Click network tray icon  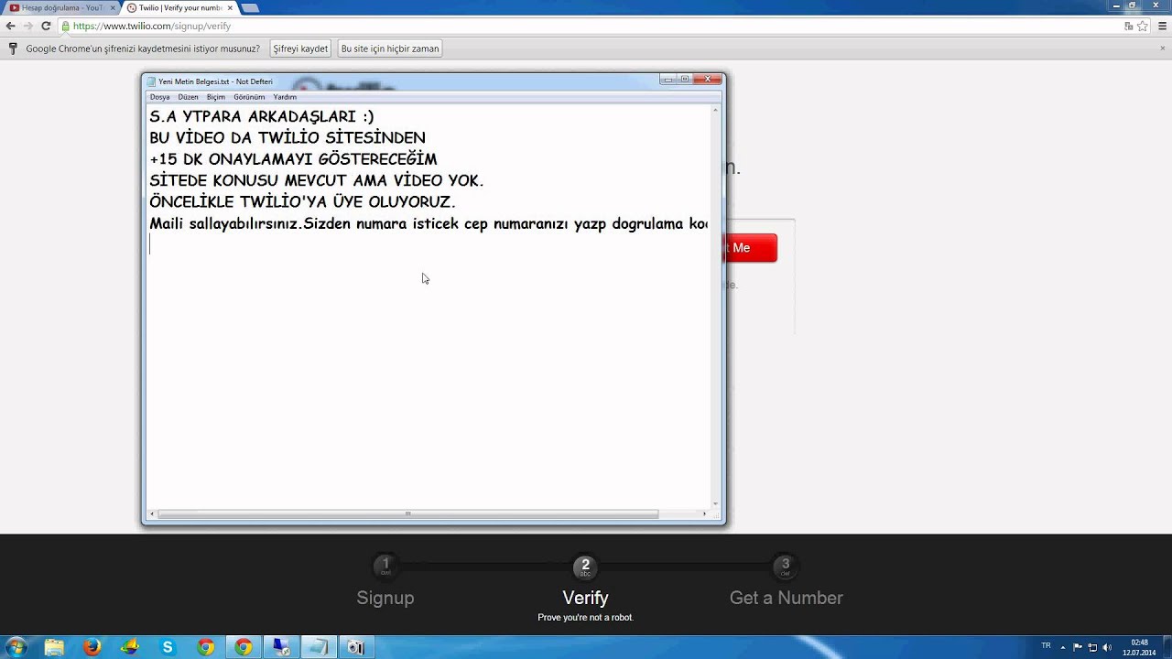tap(1091, 647)
